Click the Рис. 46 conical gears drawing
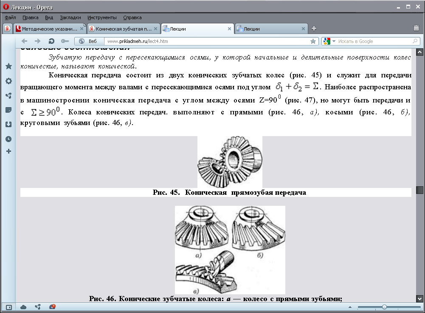This screenshot has width=425, height=313. click(x=230, y=250)
